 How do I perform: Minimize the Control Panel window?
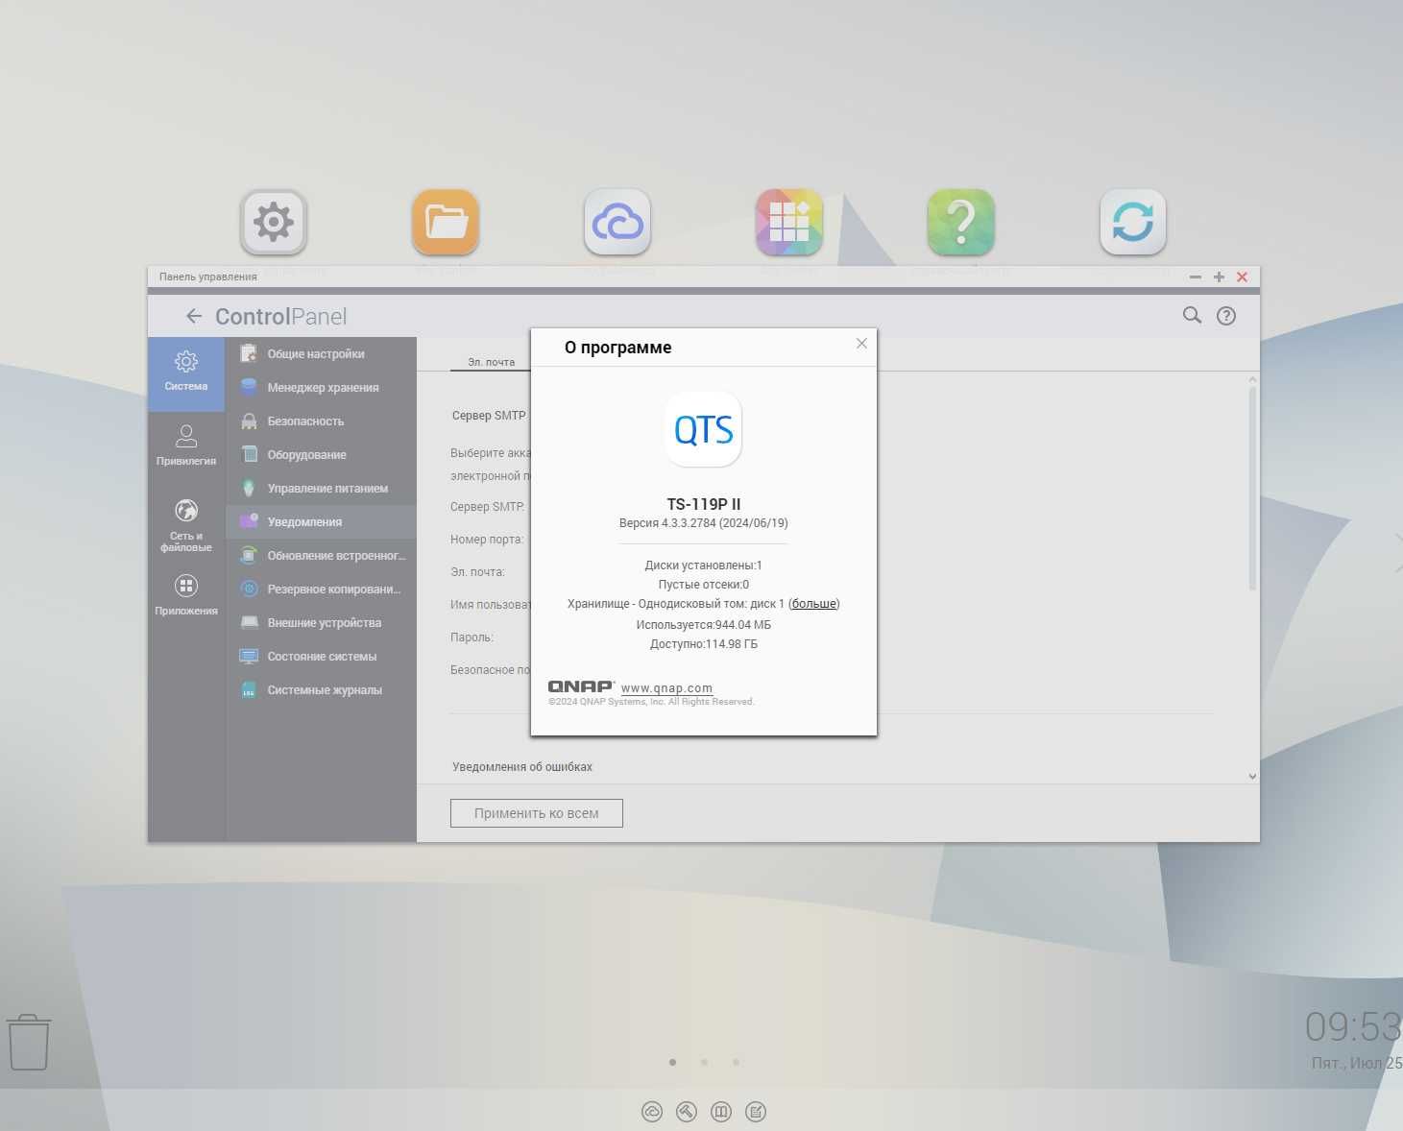[1196, 277]
